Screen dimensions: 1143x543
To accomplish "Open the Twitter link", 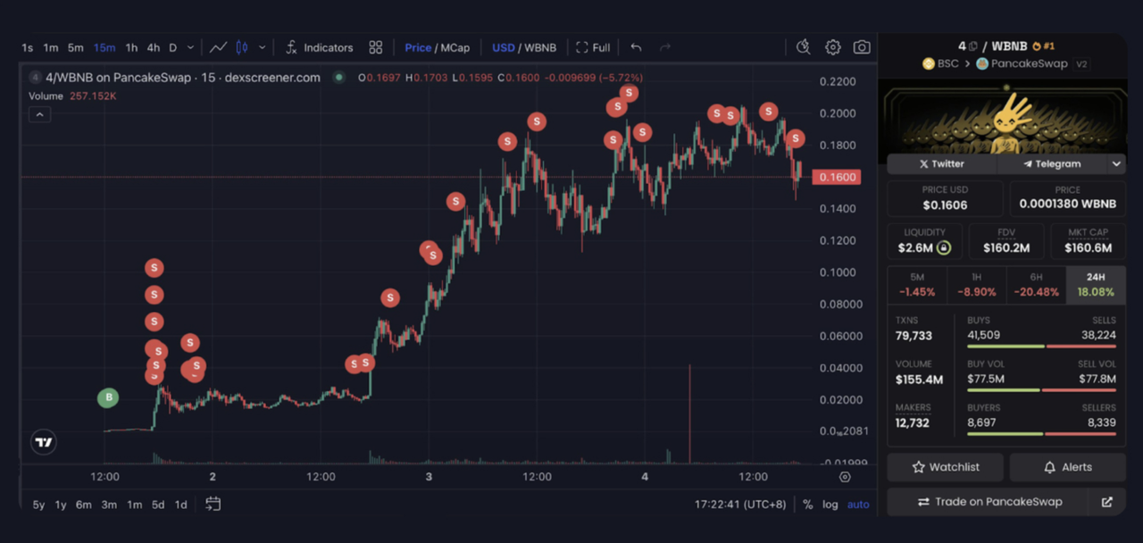I will 941,164.
